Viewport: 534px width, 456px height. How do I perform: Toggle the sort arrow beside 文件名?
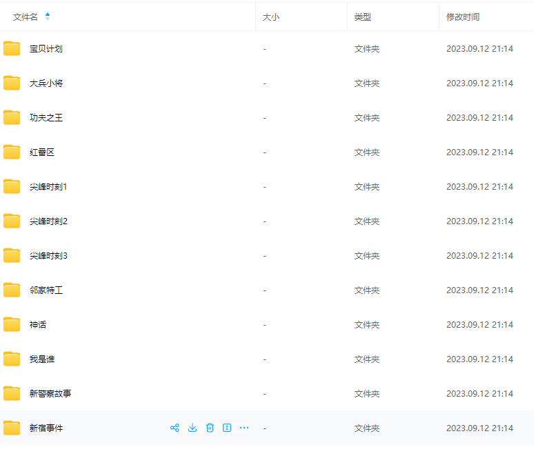(x=48, y=17)
